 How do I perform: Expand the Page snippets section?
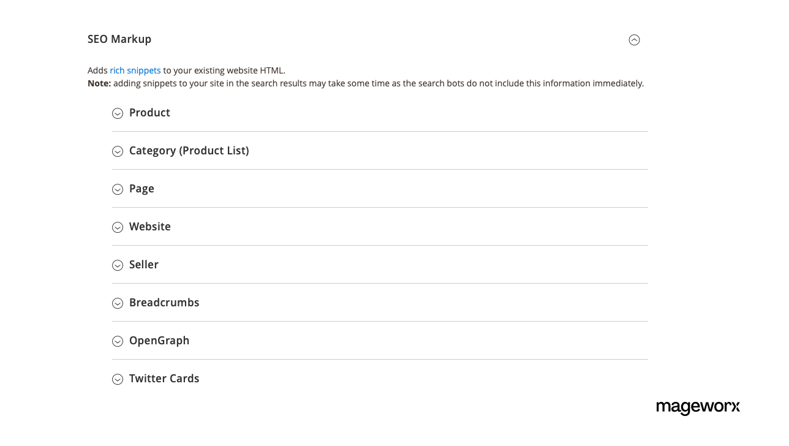click(118, 189)
